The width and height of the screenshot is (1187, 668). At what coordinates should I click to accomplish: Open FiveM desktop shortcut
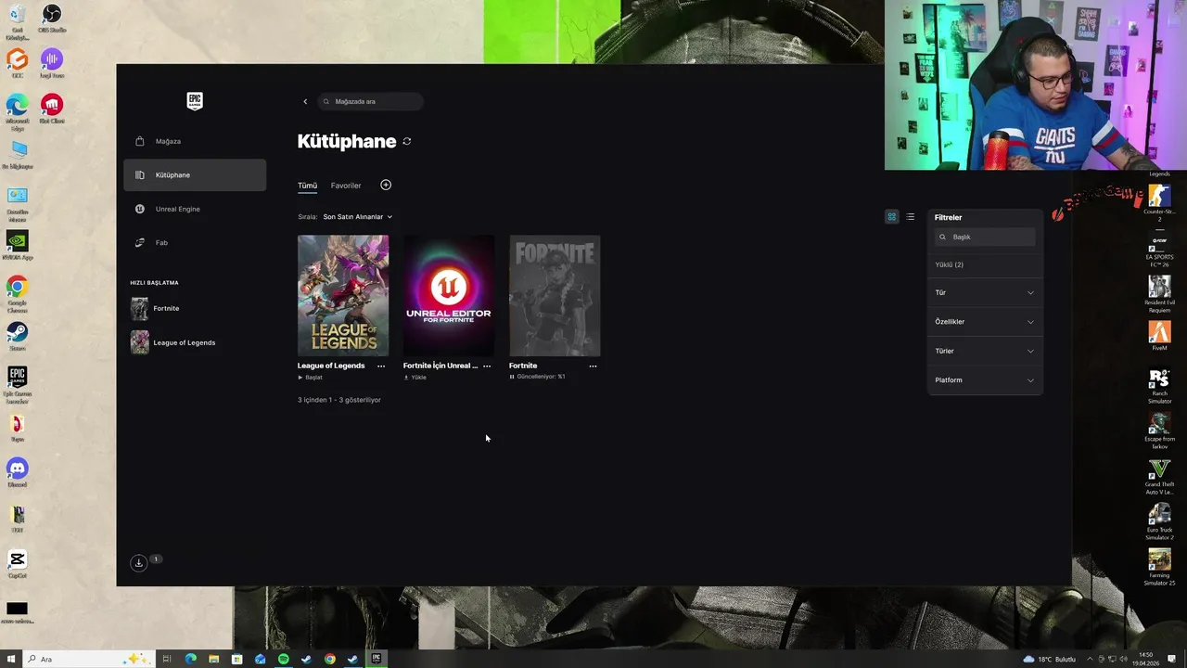click(1159, 335)
